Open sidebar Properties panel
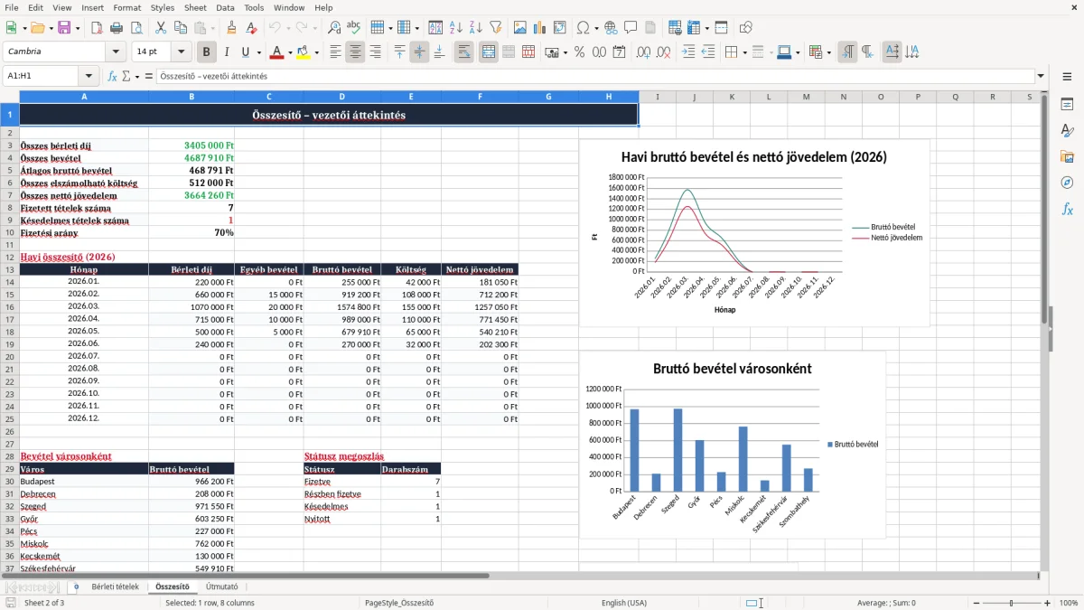1084x610 pixels. tap(1067, 105)
